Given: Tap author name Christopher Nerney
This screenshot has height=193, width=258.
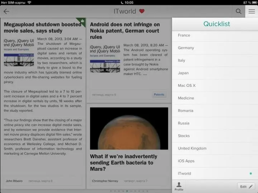Looking at the screenshot, I should [105, 181].
